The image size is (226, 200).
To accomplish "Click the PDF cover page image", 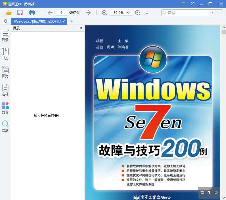I will pyautogui.click(x=153, y=113).
